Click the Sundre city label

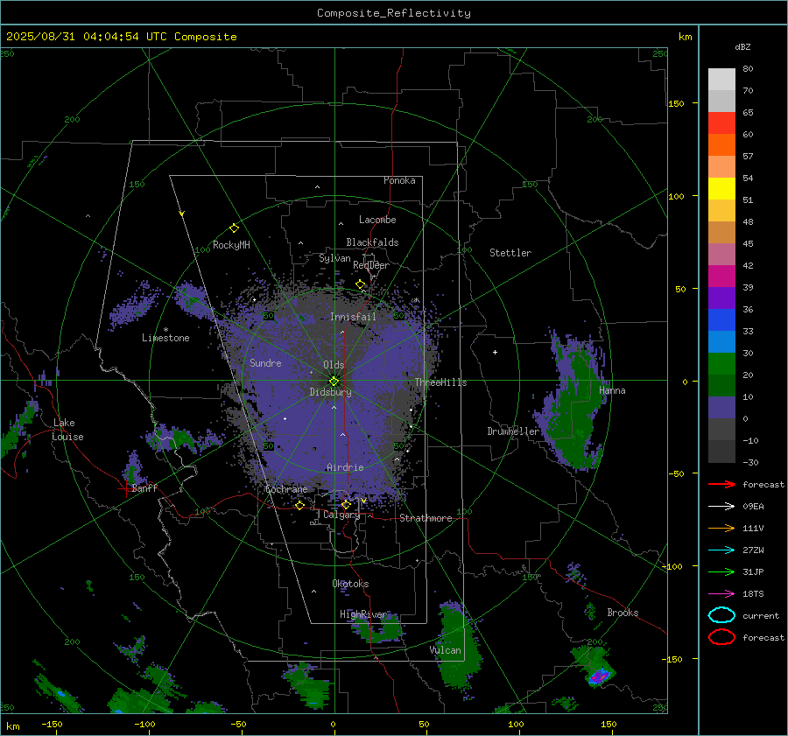tap(265, 362)
